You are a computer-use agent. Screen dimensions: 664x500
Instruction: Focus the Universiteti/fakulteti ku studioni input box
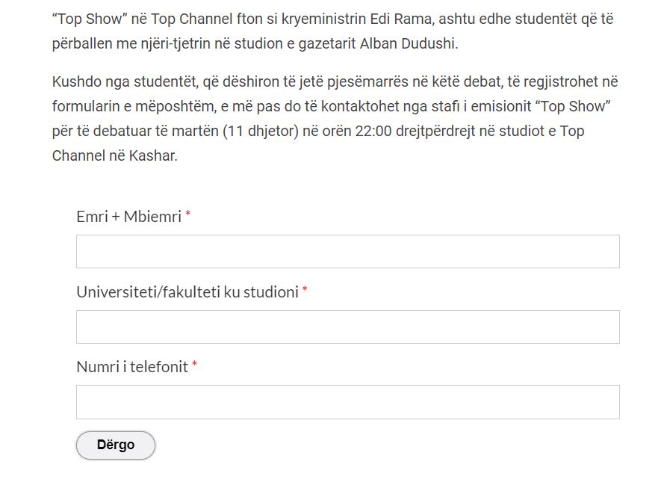click(347, 327)
